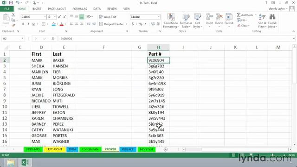Click Merge & Center button
297x167 pixels.
[111, 24]
